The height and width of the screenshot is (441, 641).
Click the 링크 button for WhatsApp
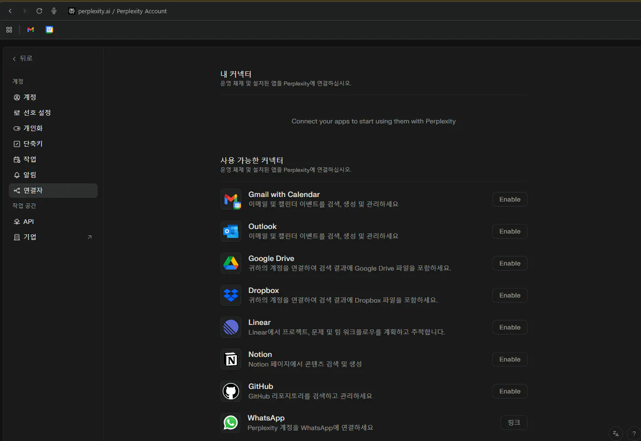514,423
